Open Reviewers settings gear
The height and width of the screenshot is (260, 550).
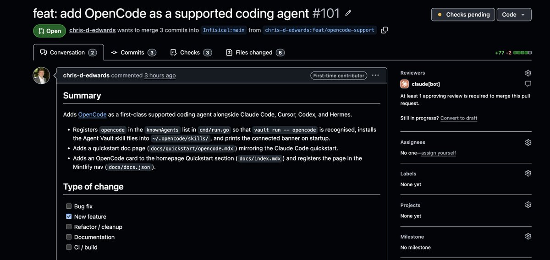[x=528, y=73]
